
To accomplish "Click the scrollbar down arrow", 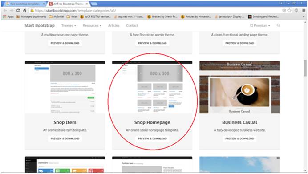I will 305,171.
